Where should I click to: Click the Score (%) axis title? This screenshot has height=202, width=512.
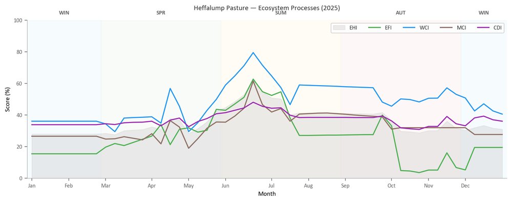pyautogui.click(x=8, y=99)
